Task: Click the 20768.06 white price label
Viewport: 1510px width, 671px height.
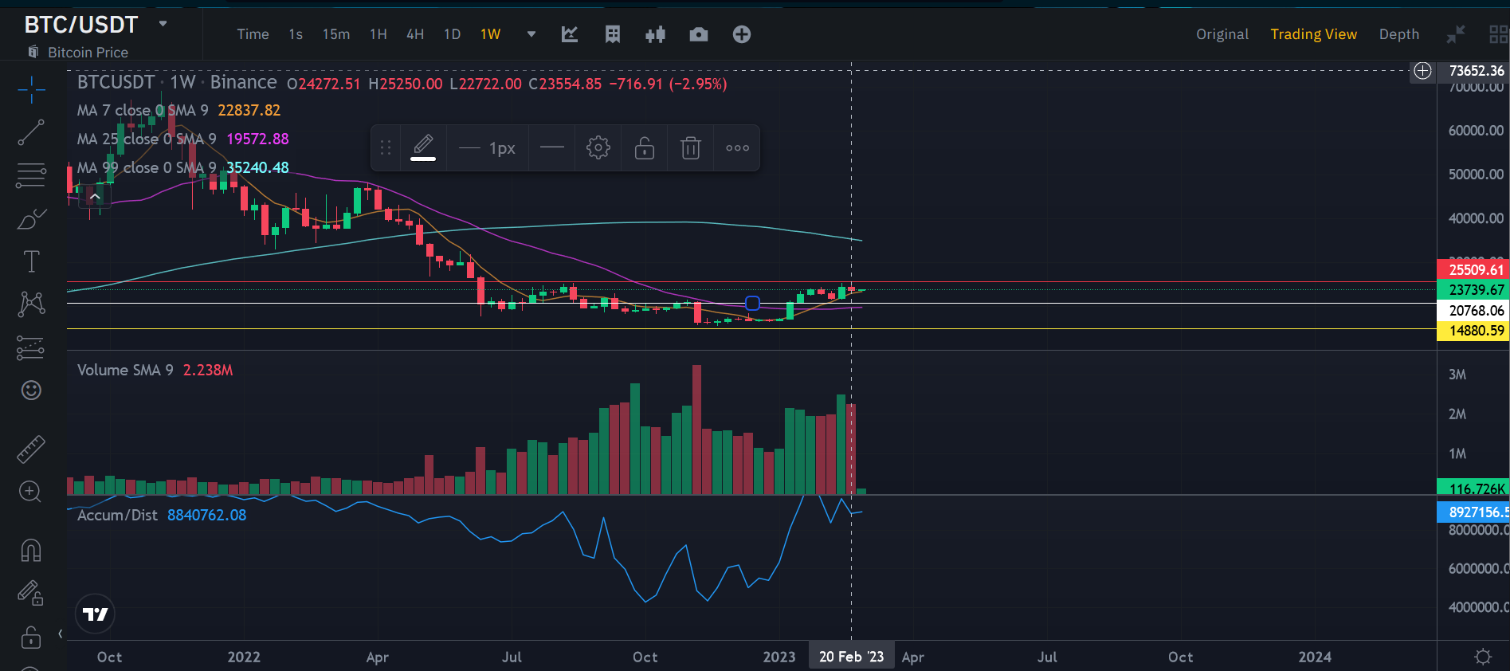Action: pyautogui.click(x=1473, y=311)
